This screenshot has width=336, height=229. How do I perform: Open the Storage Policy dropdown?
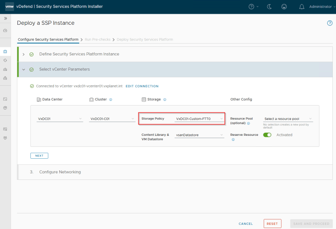tap(199, 119)
